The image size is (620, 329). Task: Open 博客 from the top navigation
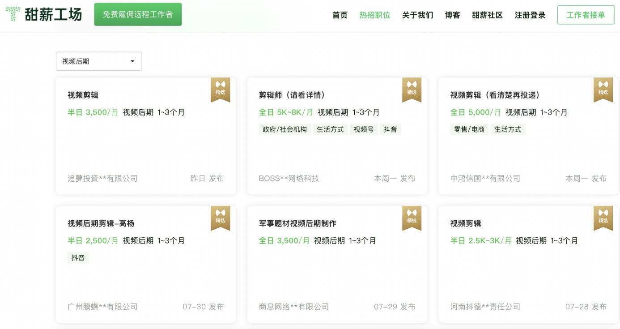pyautogui.click(x=453, y=15)
